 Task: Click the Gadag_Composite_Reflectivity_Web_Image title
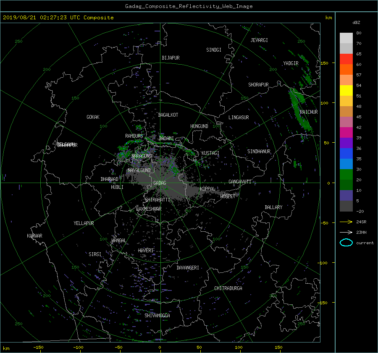coord(189,6)
